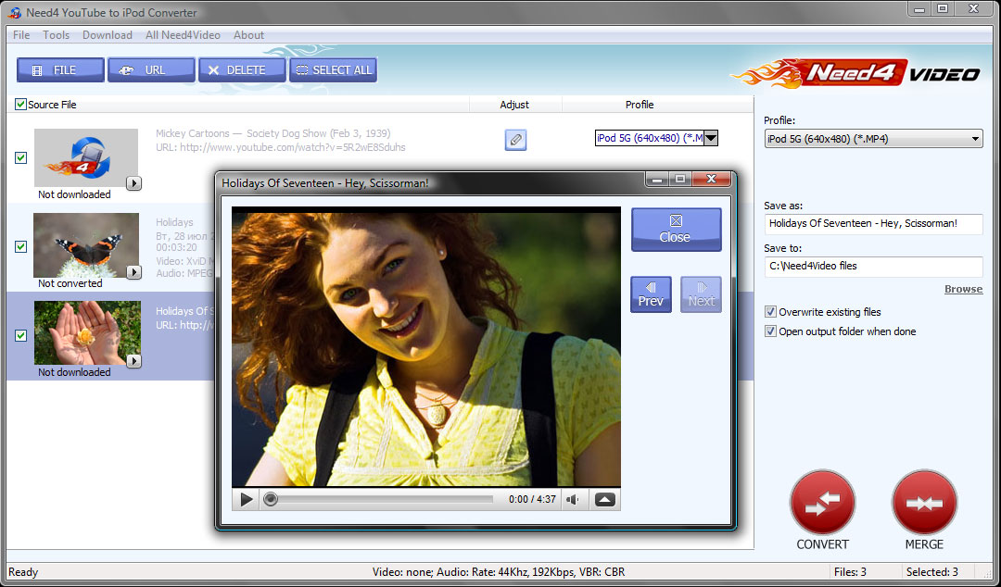Click the red MERGE button
Screen dimensions: 1001x587
(x=924, y=503)
